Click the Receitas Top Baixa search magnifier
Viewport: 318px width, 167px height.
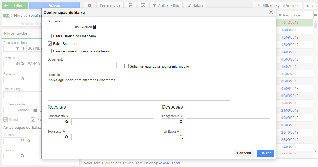pyautogui.click(x=67, y=137)
